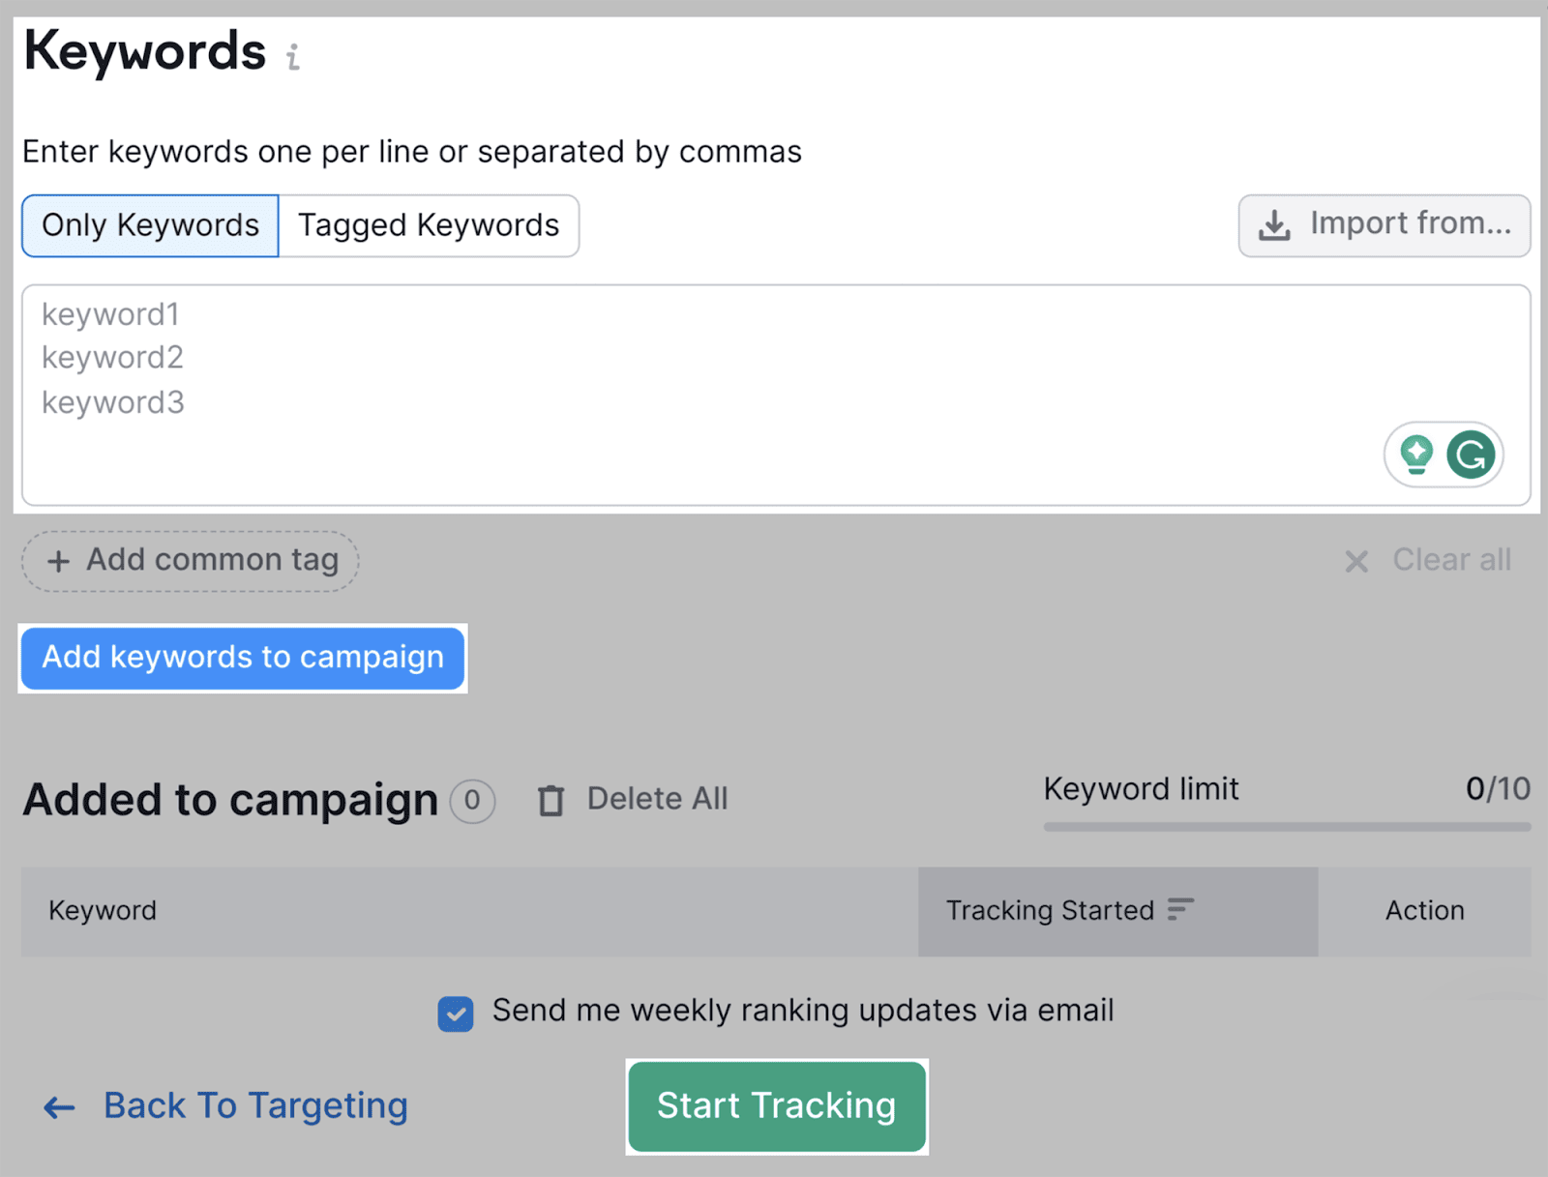Click the Grammarly icon in the keyword box
1548x1177 pixels.
coord(1470,455)
